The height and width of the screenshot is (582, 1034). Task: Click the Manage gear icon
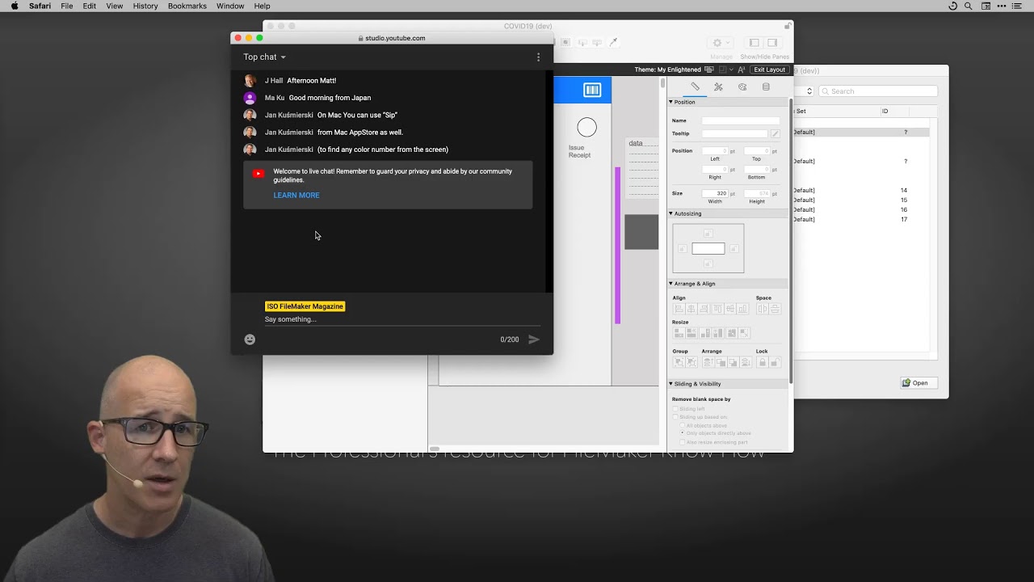(x=717, y=43)
